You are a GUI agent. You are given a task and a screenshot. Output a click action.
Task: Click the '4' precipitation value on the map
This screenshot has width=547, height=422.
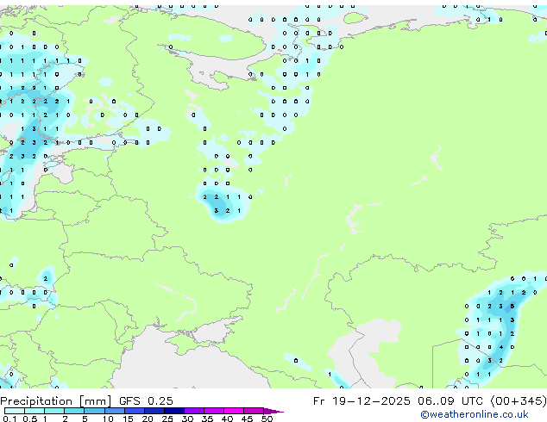point(501,347)
